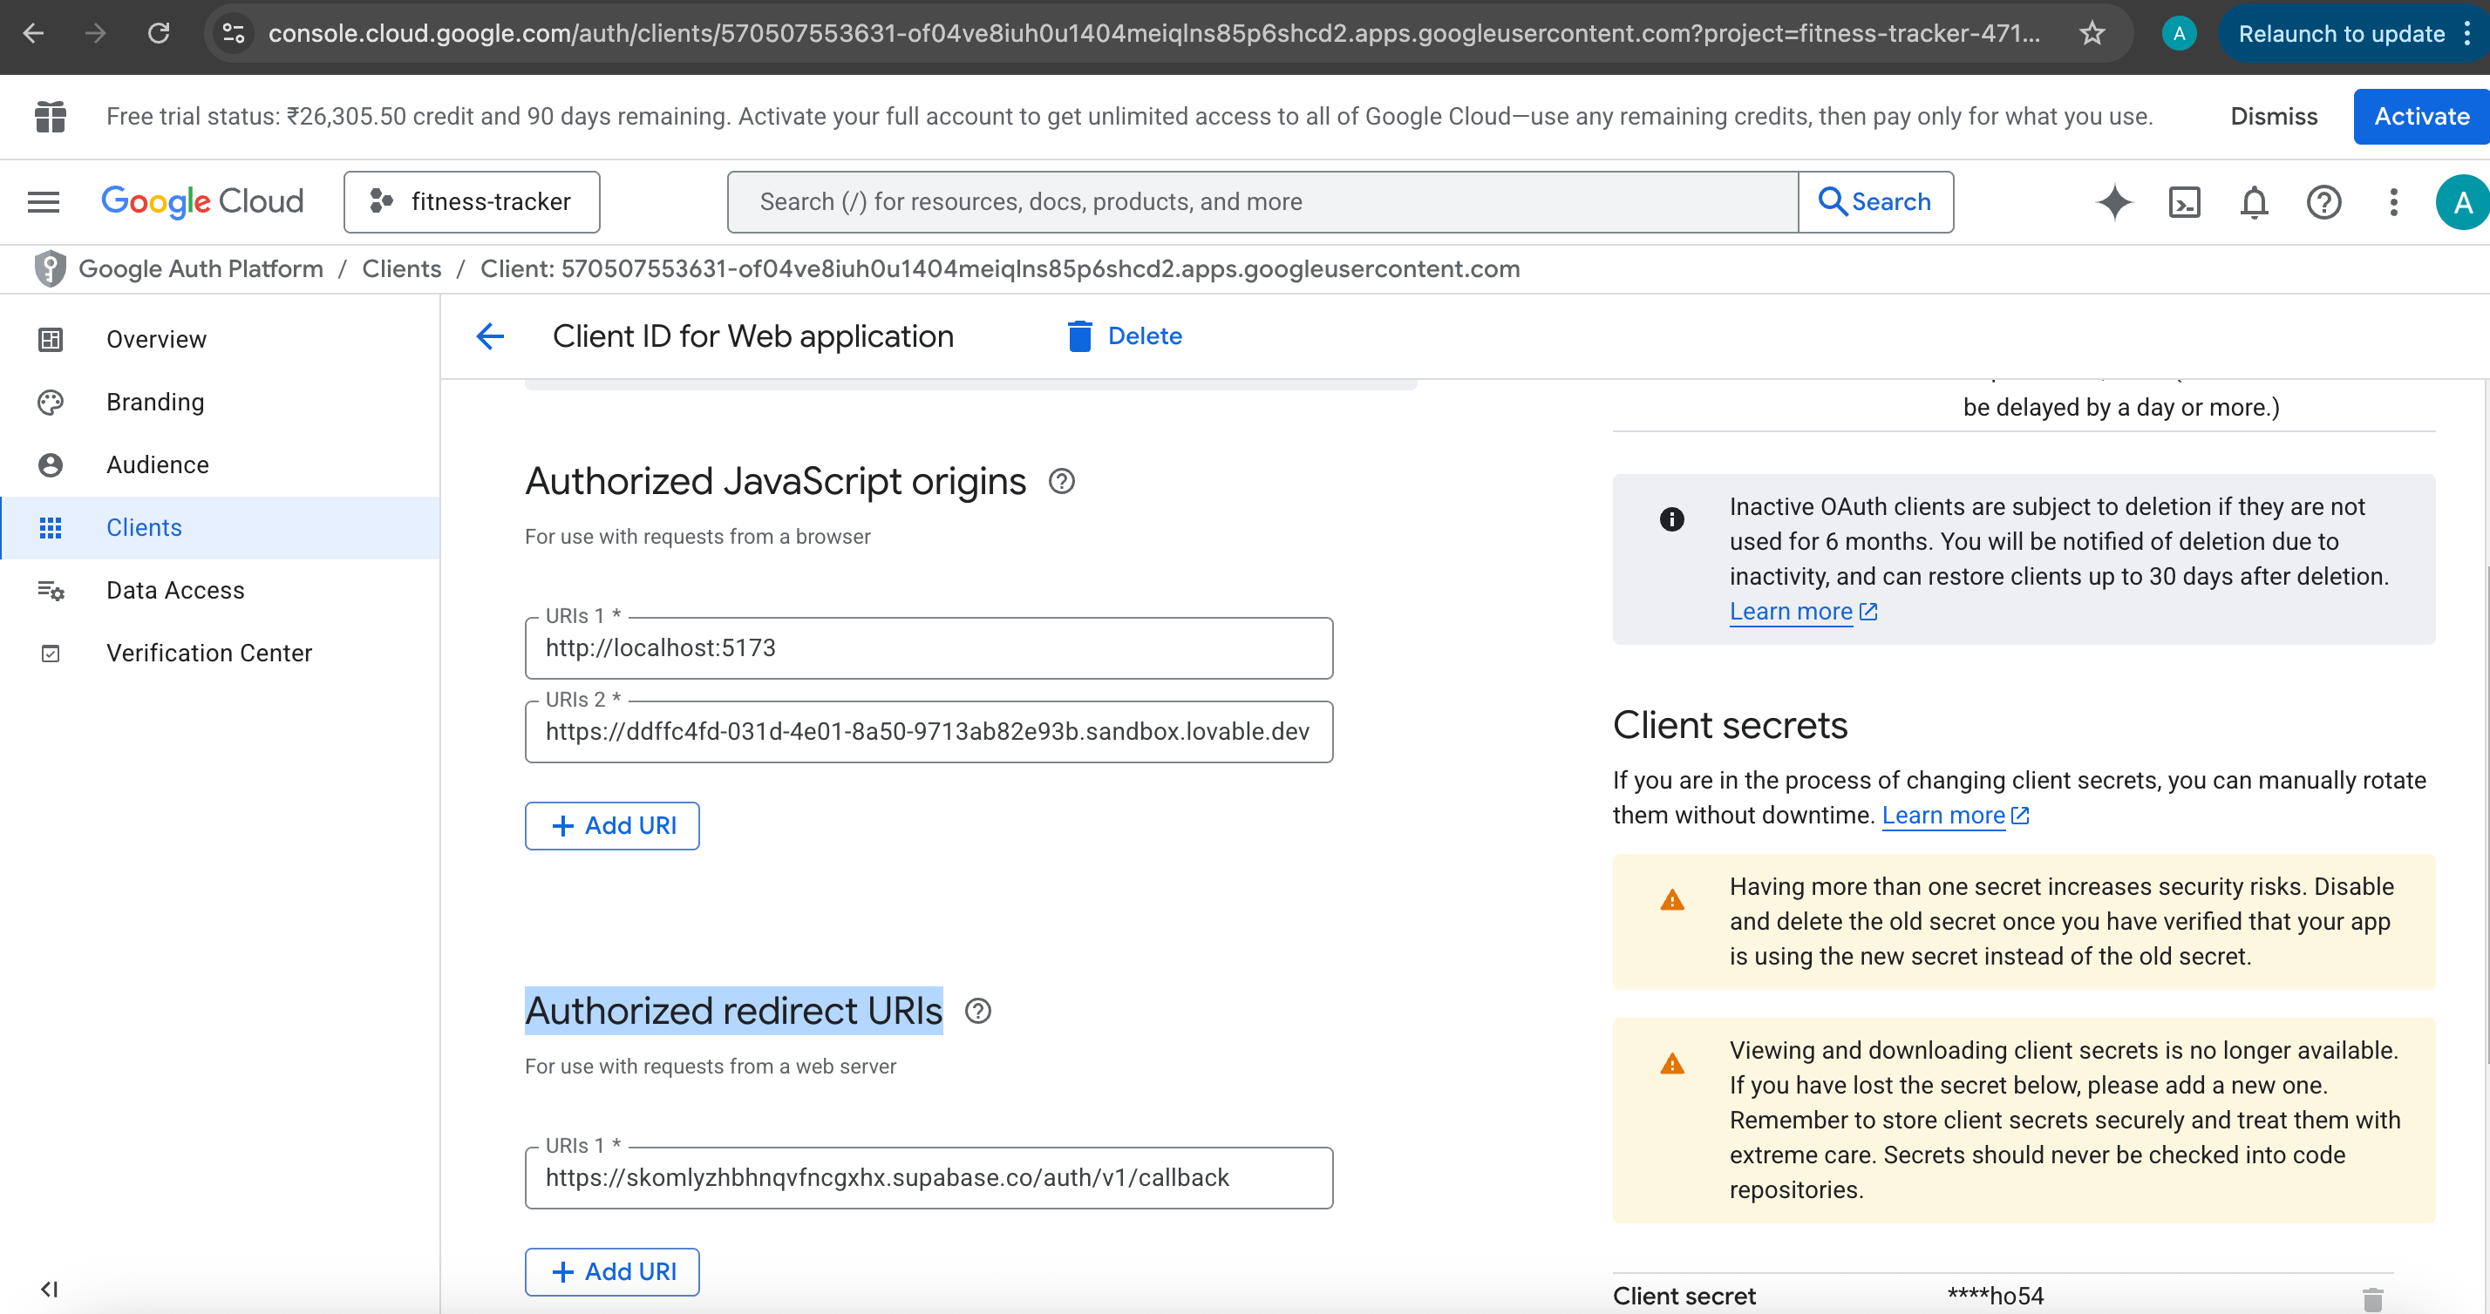
Task: Activate Cloud Shell terminal icon
Action: (x=2184, y=202)
